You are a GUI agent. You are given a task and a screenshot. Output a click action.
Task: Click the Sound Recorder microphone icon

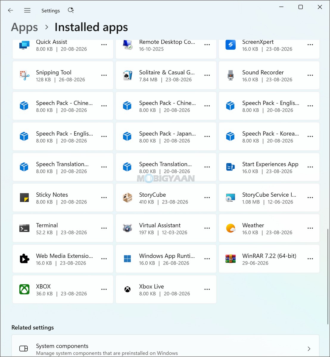231,76
